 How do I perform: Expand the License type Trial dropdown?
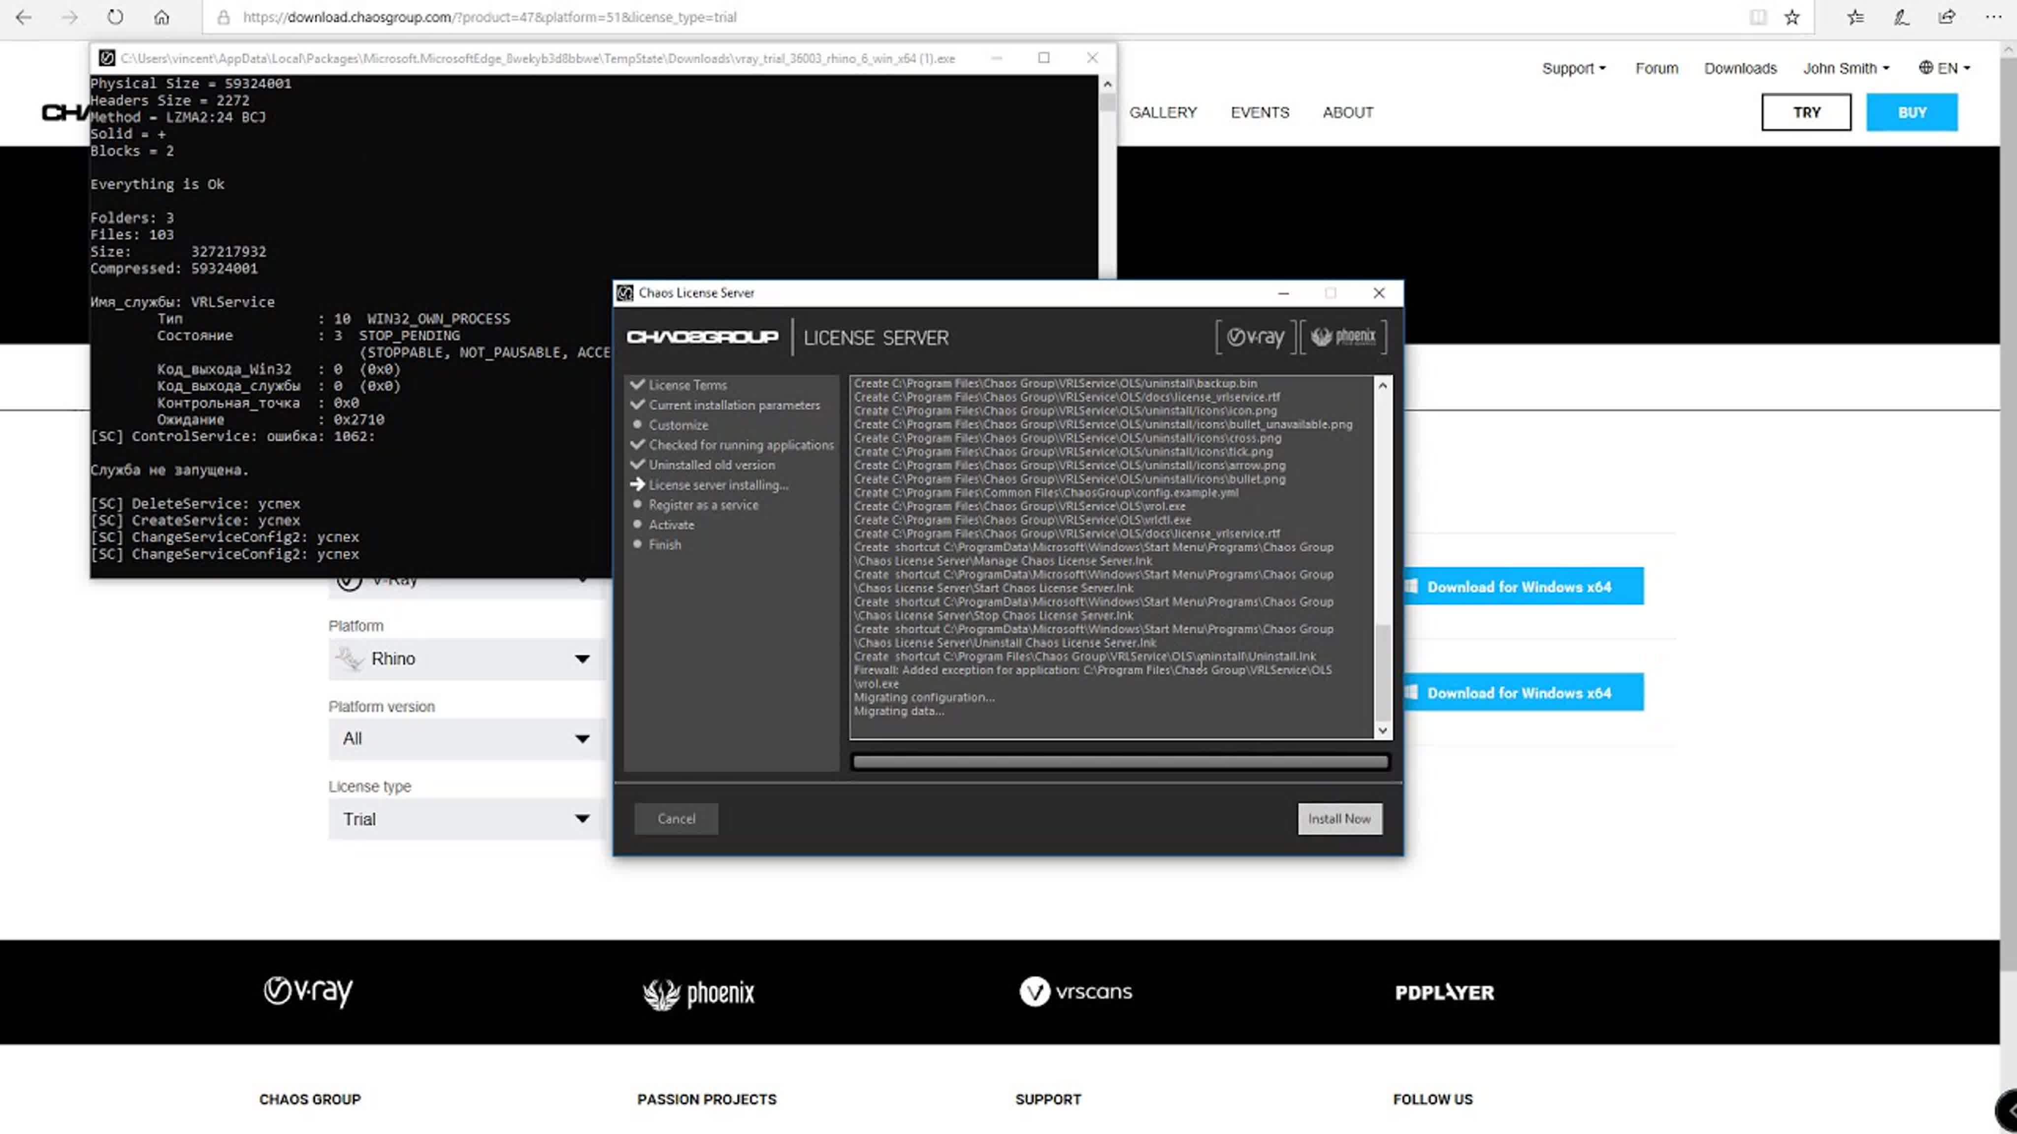(467, 819)
